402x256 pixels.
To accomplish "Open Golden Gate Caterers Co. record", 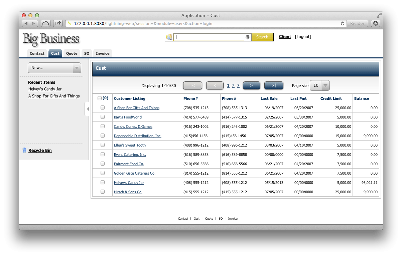I will (135, 173).
